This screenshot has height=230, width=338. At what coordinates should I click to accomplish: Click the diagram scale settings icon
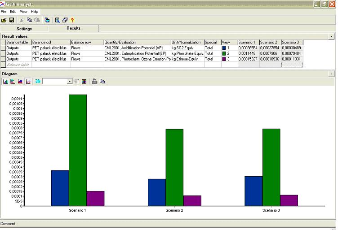click(77, 82)
